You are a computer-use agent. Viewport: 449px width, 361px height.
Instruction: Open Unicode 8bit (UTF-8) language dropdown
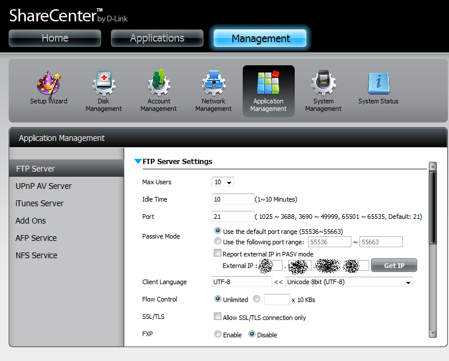[349, 282]
